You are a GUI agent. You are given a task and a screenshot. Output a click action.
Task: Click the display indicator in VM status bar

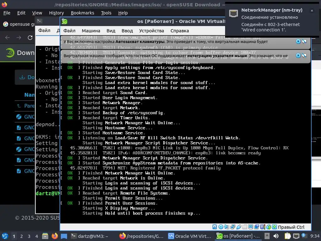point(250,227)
